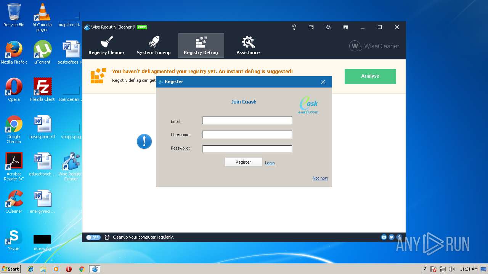
Task: Show hidden system tray icons
Action: pos(425,269)
